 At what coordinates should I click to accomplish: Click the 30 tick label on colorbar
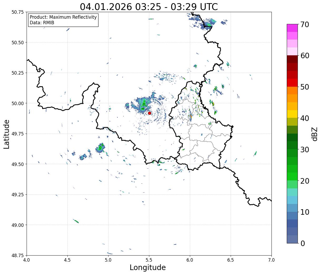[305, 149]
